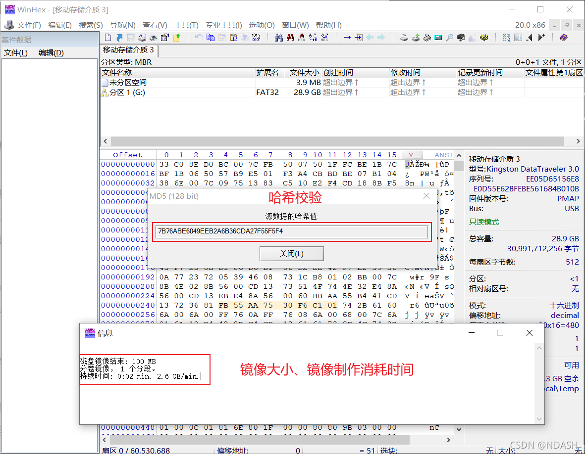Click the 十六进制 mode value
Image resolution: width=585 pixels, height=454 pixels.
click(564, 306)
